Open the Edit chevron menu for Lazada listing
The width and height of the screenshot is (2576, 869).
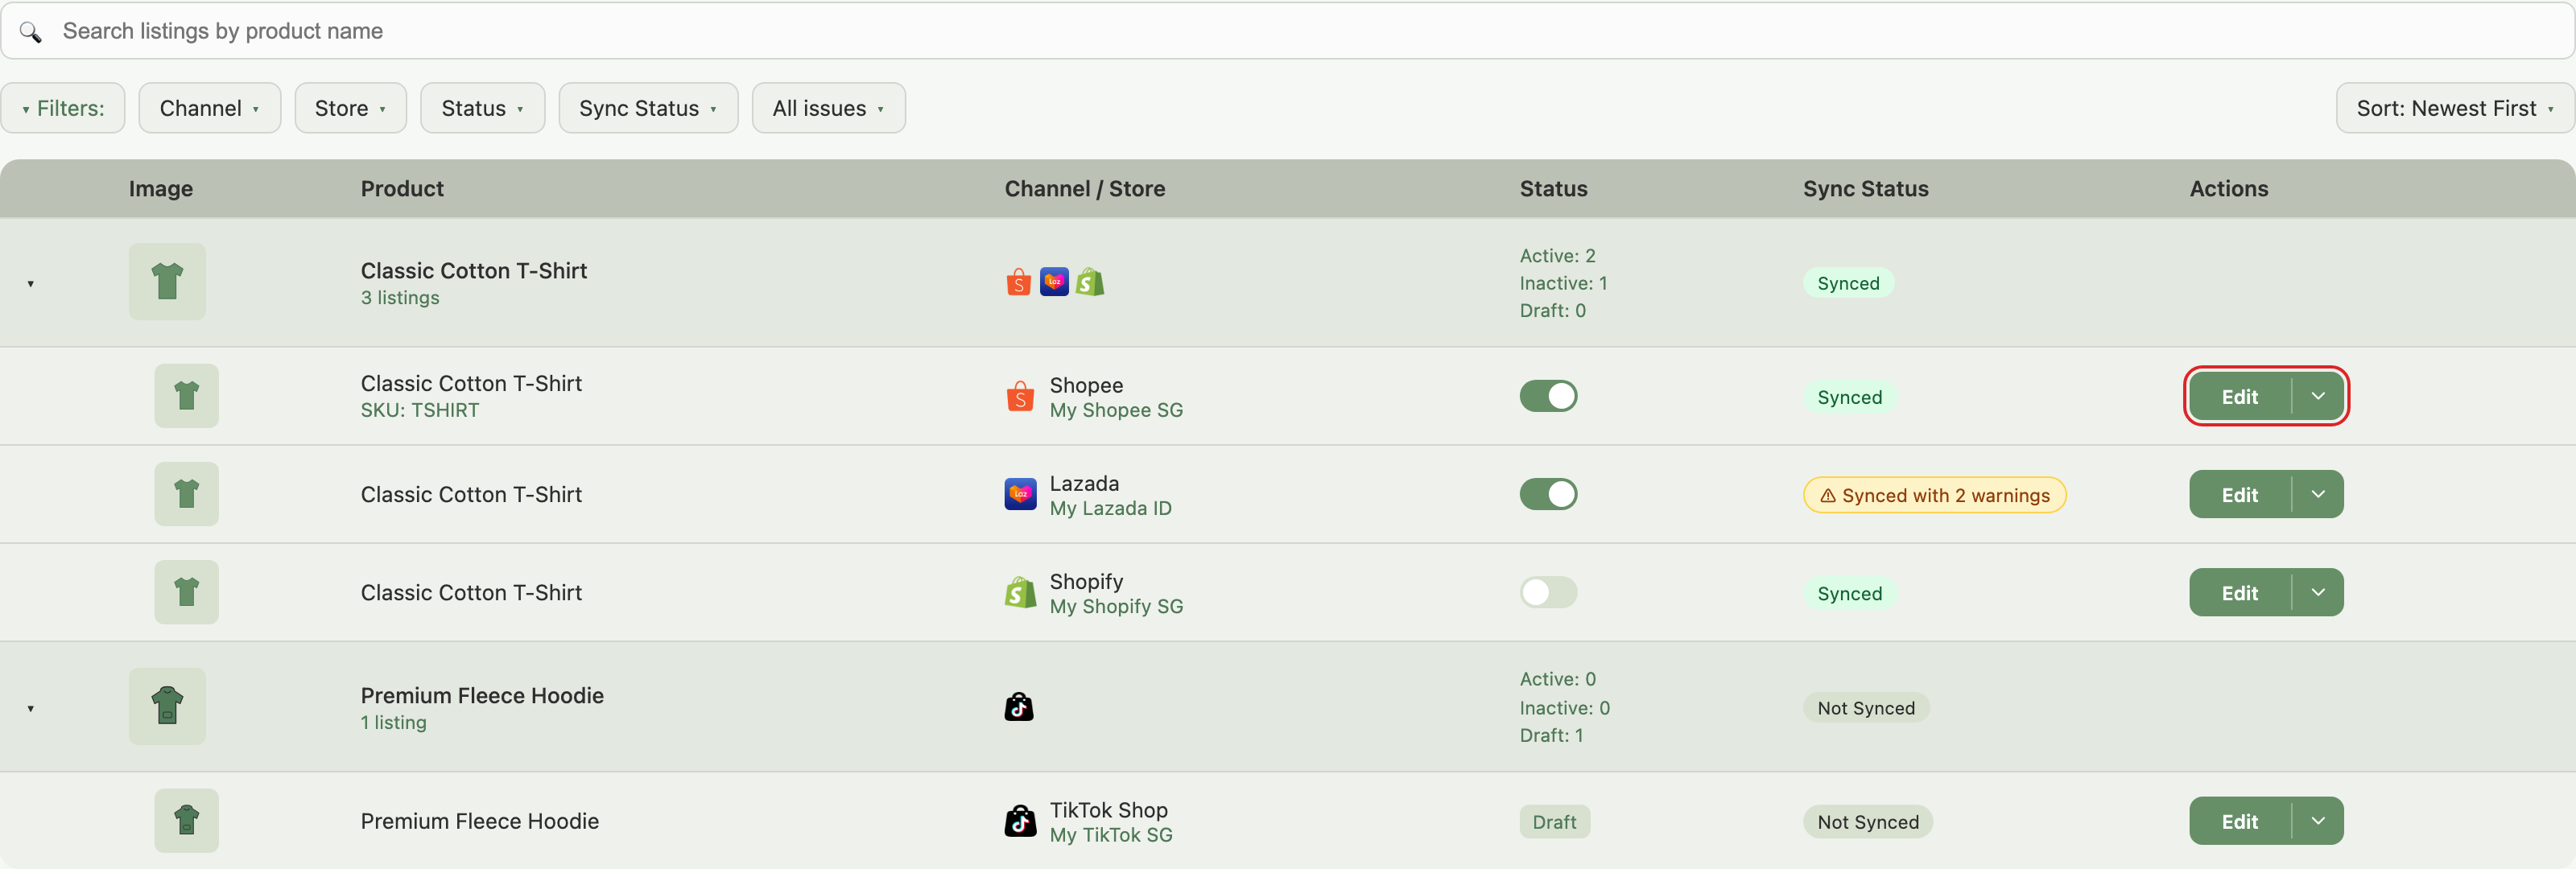point(2318,494)
